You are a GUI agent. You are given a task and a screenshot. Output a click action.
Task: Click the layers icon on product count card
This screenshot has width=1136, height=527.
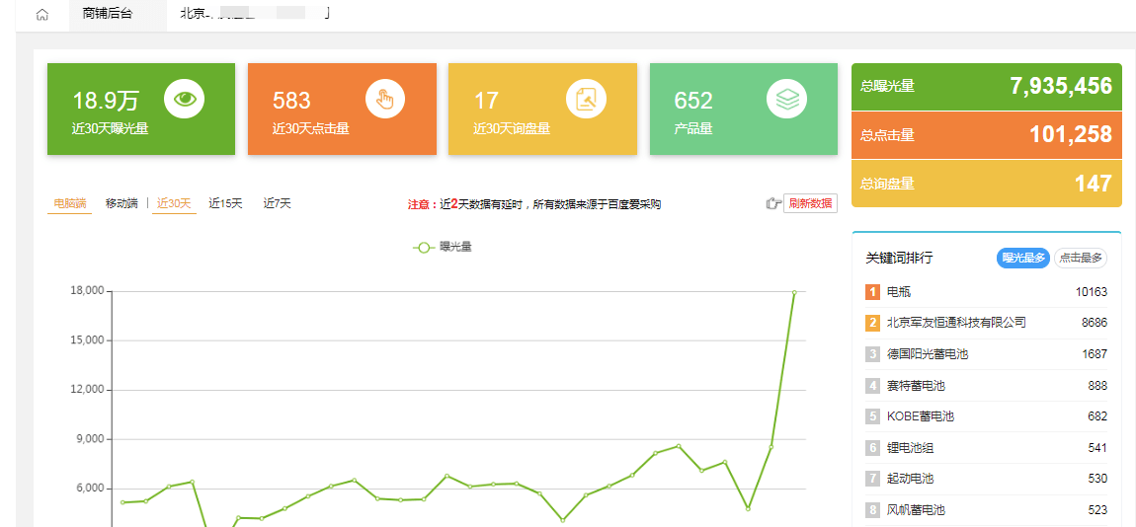(786, 99)
